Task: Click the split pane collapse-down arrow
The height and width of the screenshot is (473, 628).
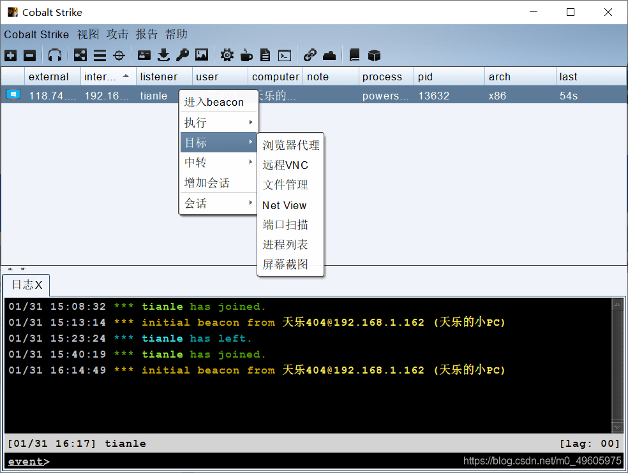Action: [x=23, y=269]
